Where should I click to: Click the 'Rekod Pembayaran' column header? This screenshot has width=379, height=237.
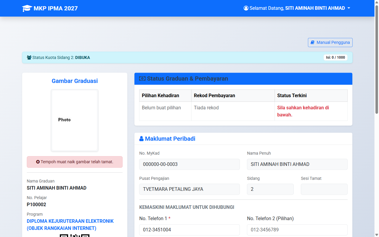pos(233,95)
